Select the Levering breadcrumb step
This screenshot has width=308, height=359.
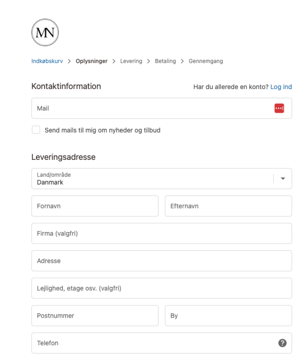[x=131, y=61]
